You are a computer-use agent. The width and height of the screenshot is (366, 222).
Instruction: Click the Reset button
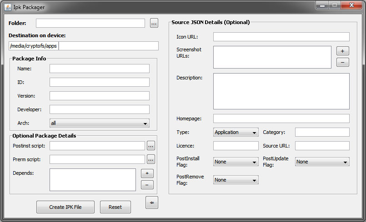click(x=115, y=207)
